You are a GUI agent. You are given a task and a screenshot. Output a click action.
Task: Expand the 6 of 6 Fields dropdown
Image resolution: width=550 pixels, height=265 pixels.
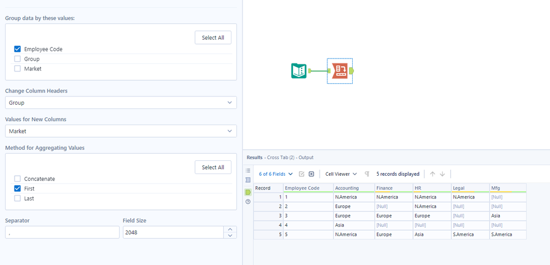click(276, 174)
